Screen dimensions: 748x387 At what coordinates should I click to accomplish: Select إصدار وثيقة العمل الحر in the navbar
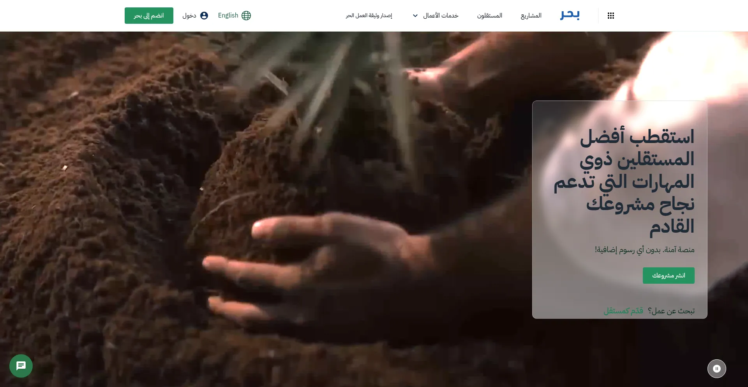[x=369, y=16]
